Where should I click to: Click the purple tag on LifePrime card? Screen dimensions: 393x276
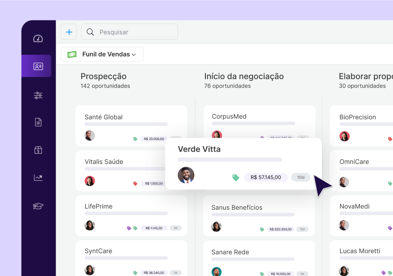(x=129, y=228)
